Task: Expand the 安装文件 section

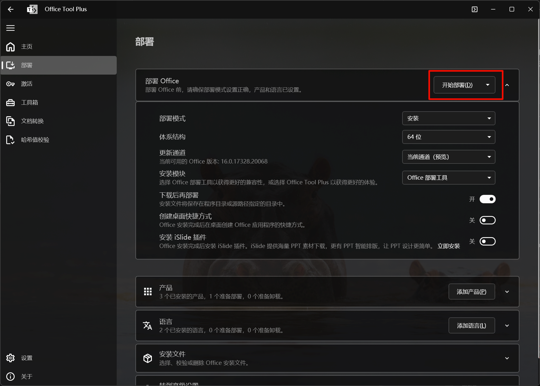Action: pos(507,358)
